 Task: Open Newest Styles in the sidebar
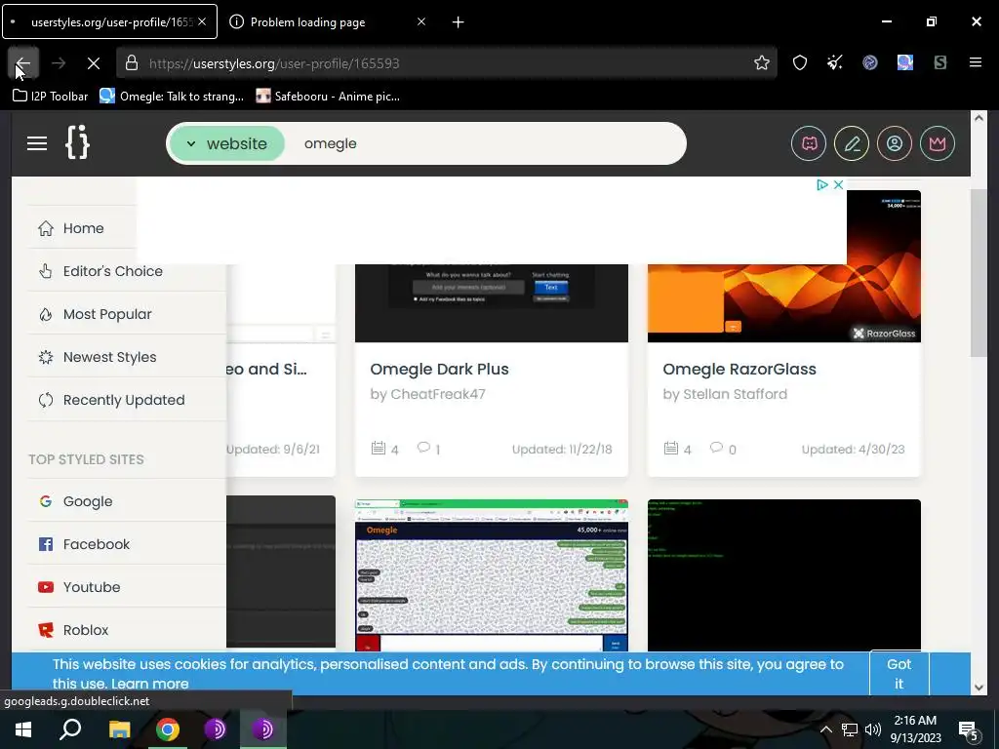coord(109,357)
